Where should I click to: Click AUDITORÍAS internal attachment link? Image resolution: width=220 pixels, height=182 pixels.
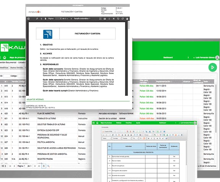click(x=36, y=106)
